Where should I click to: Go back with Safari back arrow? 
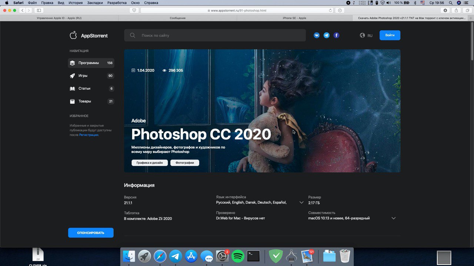click(x=23, y=10)
